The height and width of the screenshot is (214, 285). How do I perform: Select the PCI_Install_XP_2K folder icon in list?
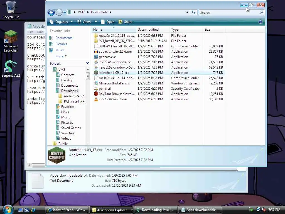pyautogui.click(x=96, y=41)
